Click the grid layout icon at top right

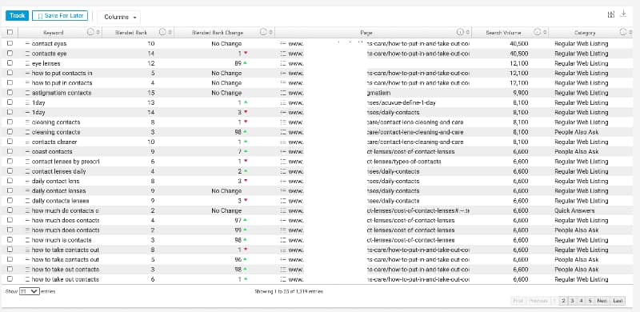click(610, 14)
